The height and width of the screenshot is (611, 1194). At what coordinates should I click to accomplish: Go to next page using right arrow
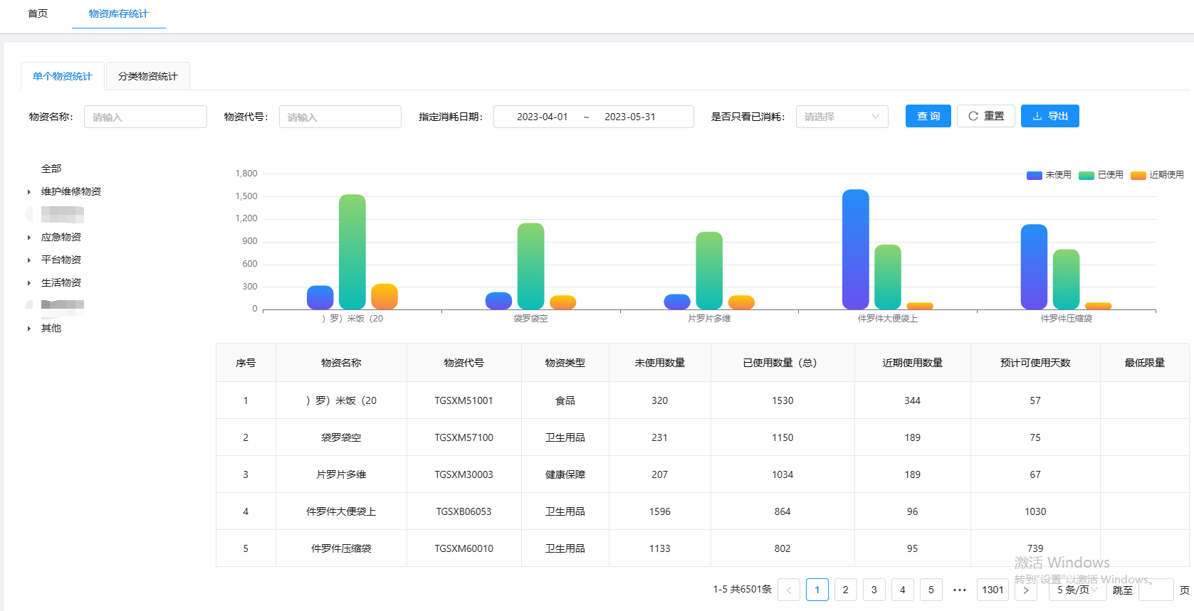1026,590
